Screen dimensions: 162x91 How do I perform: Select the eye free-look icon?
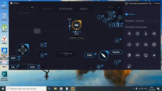click(154, 34)
